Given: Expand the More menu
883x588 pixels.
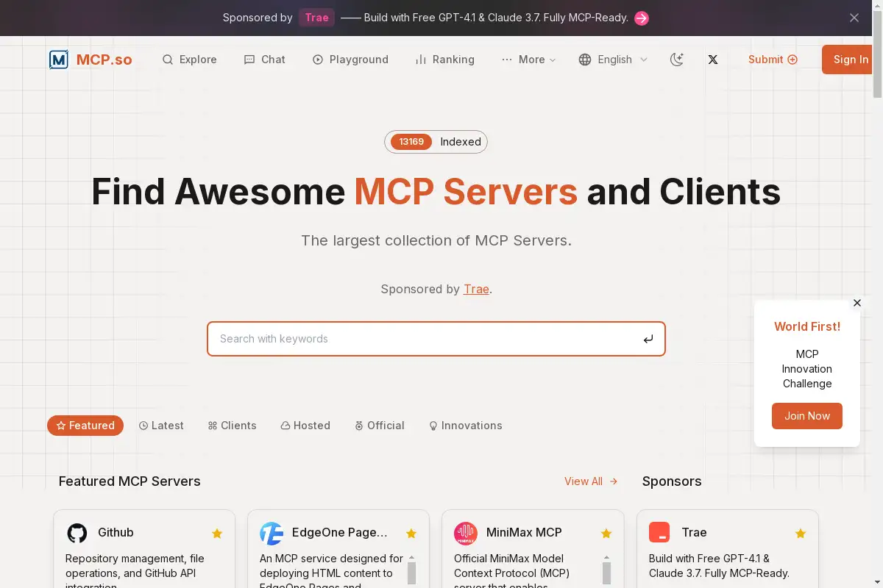Looking at the screenshot, I should (528, 60).
